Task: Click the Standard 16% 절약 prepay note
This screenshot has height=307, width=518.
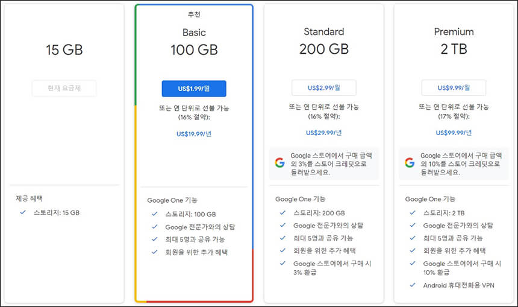Action: point(324,112)
